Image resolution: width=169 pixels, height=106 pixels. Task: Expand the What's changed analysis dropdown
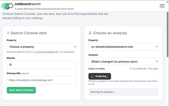123,62
